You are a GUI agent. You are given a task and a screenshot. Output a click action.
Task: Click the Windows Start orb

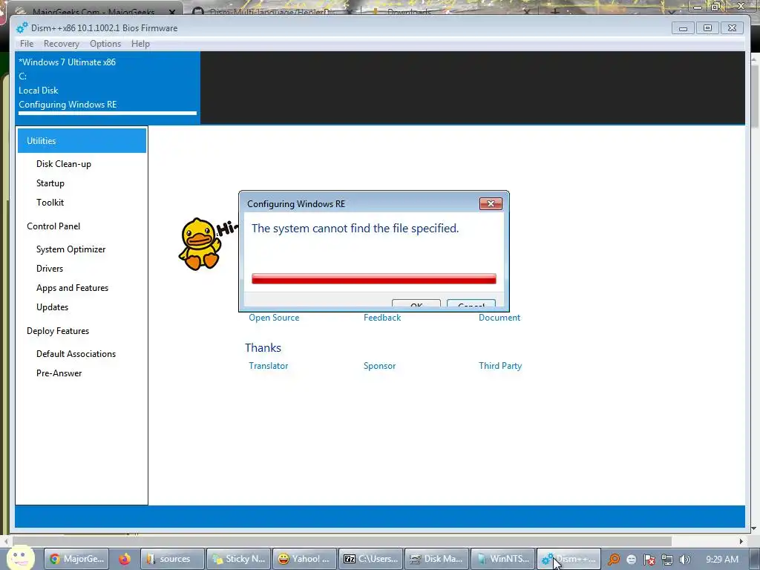coord(19,557)
